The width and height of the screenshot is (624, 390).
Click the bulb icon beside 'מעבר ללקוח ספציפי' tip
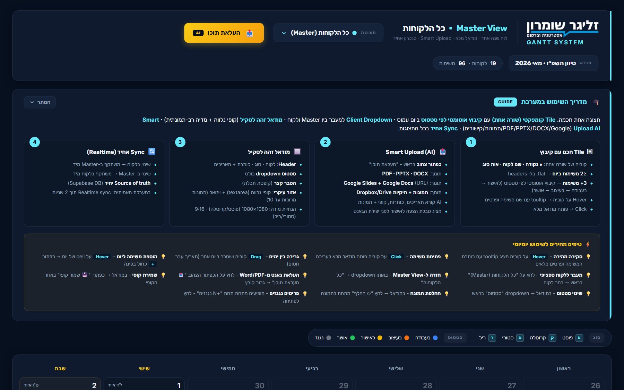click(x=588, y=275)
